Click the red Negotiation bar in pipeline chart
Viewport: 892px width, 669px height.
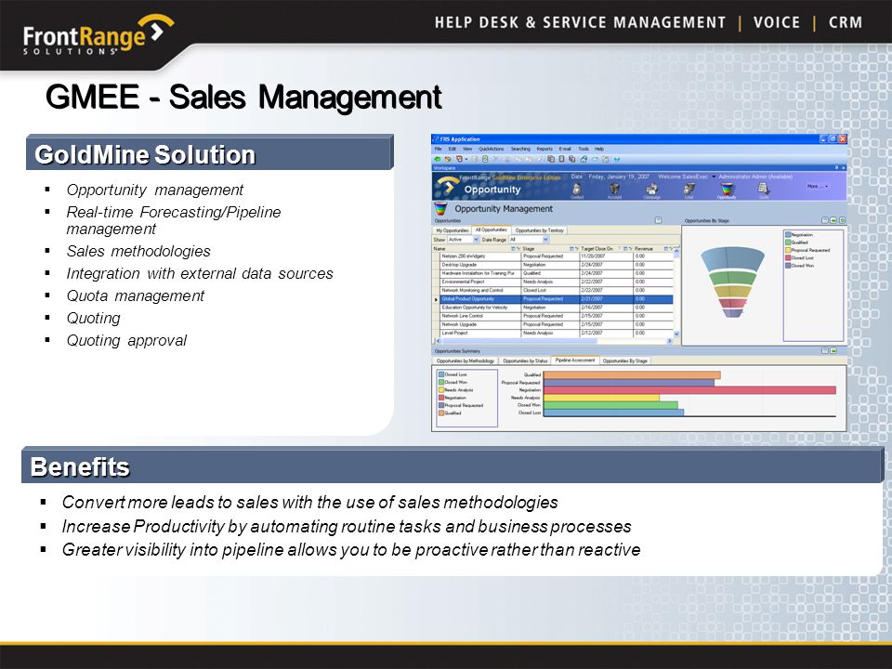pyautogui.click(x=690, y=390)
